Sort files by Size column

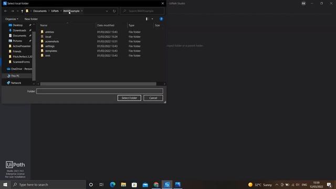pos(157,25)
